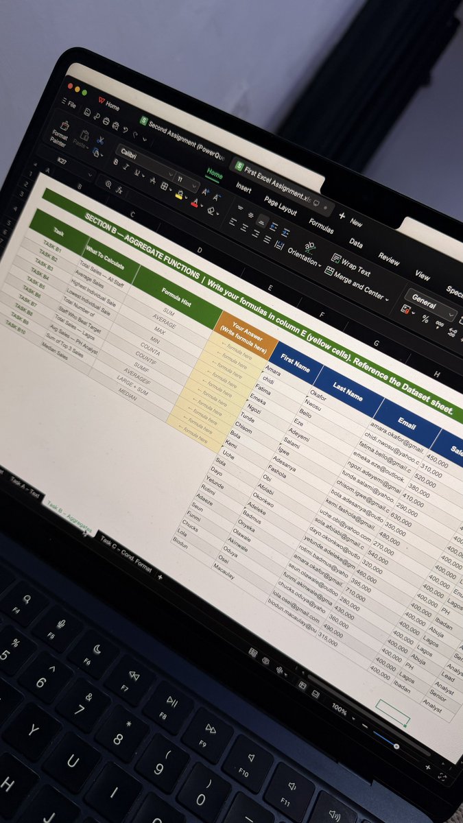Apply Italic formatting with I icon

click(x=126, y=166)
